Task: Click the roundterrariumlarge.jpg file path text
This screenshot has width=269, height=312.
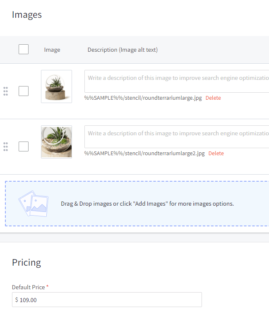Action: click(x=143, y=98)
